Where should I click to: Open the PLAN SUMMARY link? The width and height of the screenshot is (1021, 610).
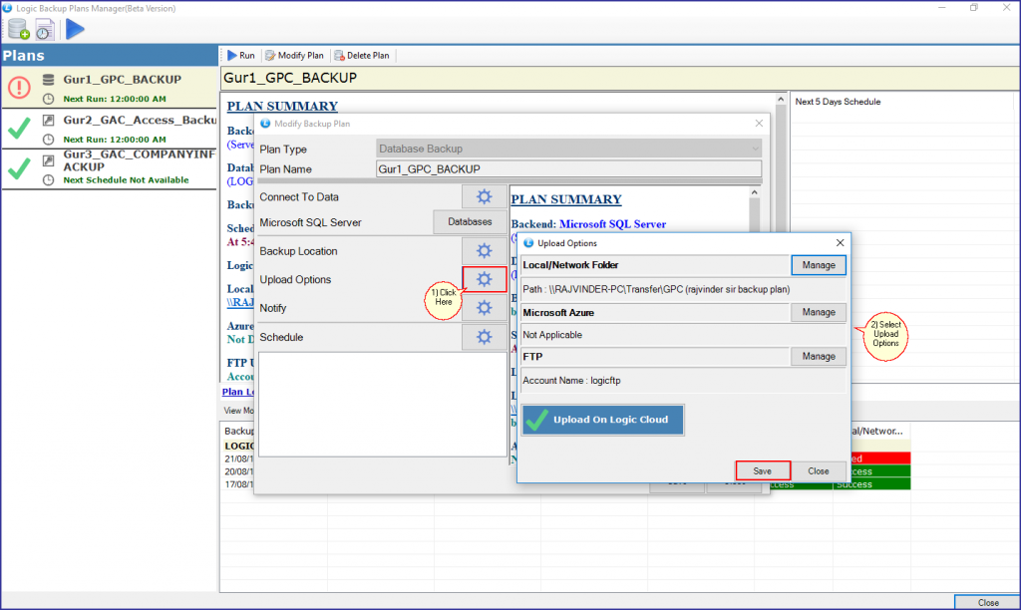282,105
